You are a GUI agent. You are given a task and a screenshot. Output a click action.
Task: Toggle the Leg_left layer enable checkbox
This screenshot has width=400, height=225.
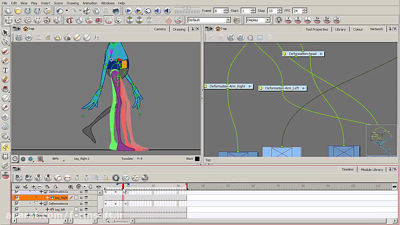[17, 209]
